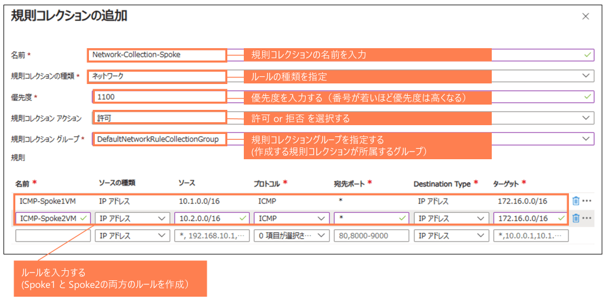This screenshot has width=606, height=302.
Task: Click the ソースの種類 column header
Action: 117,183
